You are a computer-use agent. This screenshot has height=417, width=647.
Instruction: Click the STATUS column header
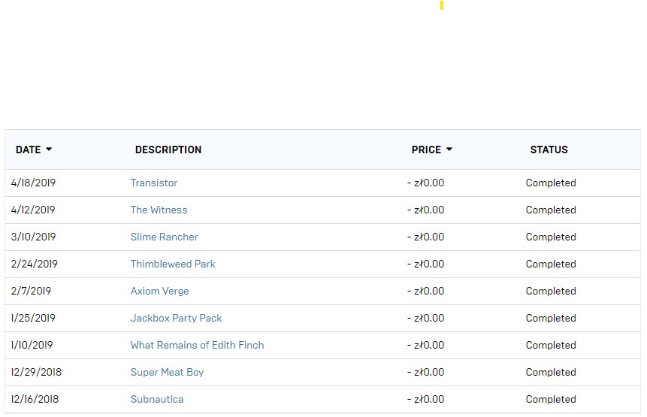pyautogui.click(x=549, y=150)
